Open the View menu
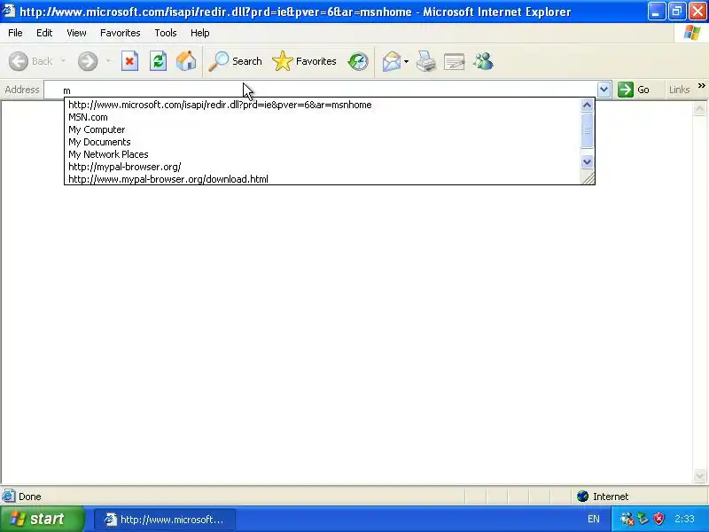709x532 pixels. pyautogui.click(x=76, y=33)
